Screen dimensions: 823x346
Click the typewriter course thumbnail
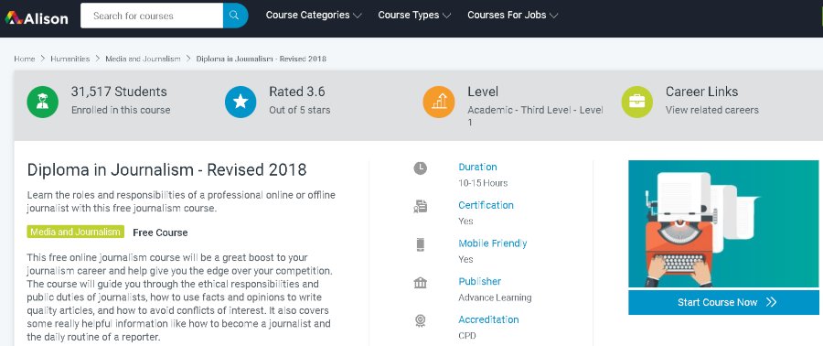(x=723, y=223)
